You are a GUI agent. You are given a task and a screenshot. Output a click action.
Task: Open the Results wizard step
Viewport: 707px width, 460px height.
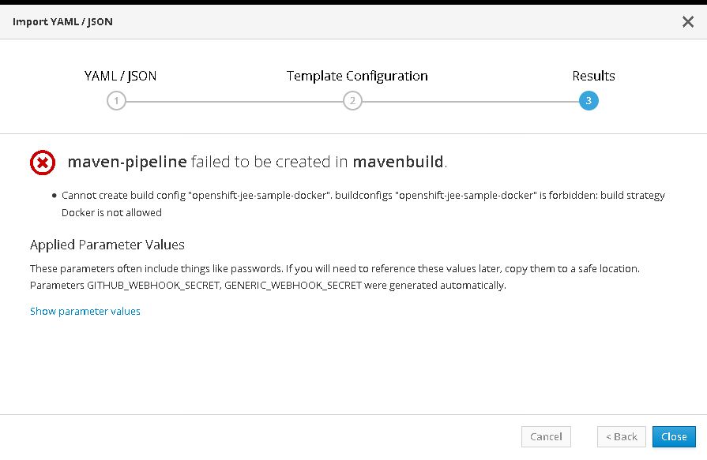pyautogui.click(x=593, y=76)
